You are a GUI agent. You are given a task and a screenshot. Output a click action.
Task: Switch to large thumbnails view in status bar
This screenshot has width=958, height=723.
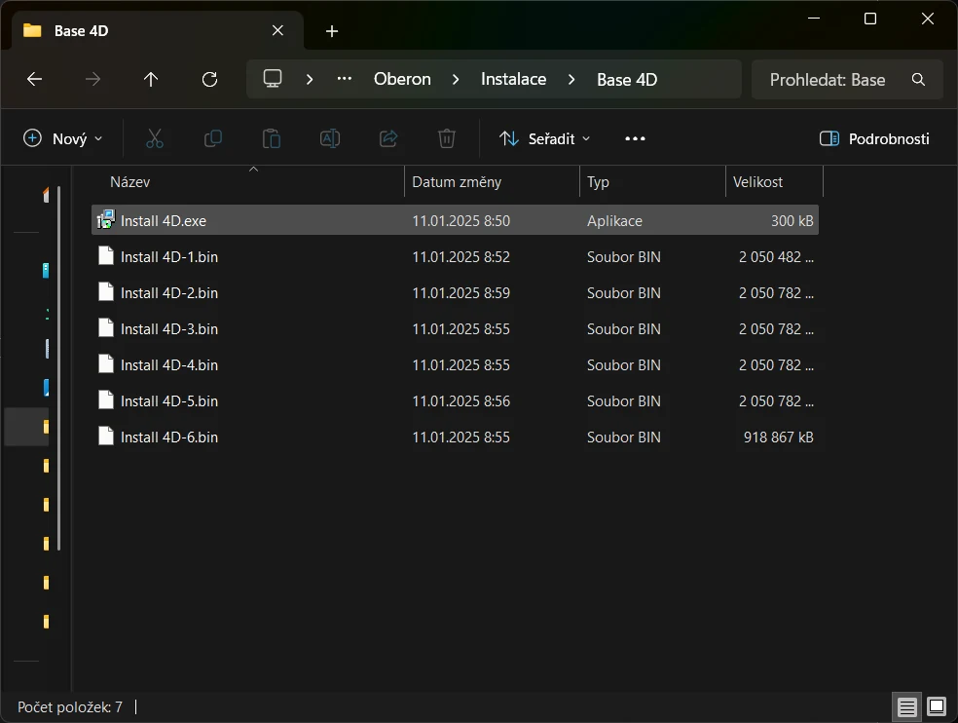click(937, 707)
